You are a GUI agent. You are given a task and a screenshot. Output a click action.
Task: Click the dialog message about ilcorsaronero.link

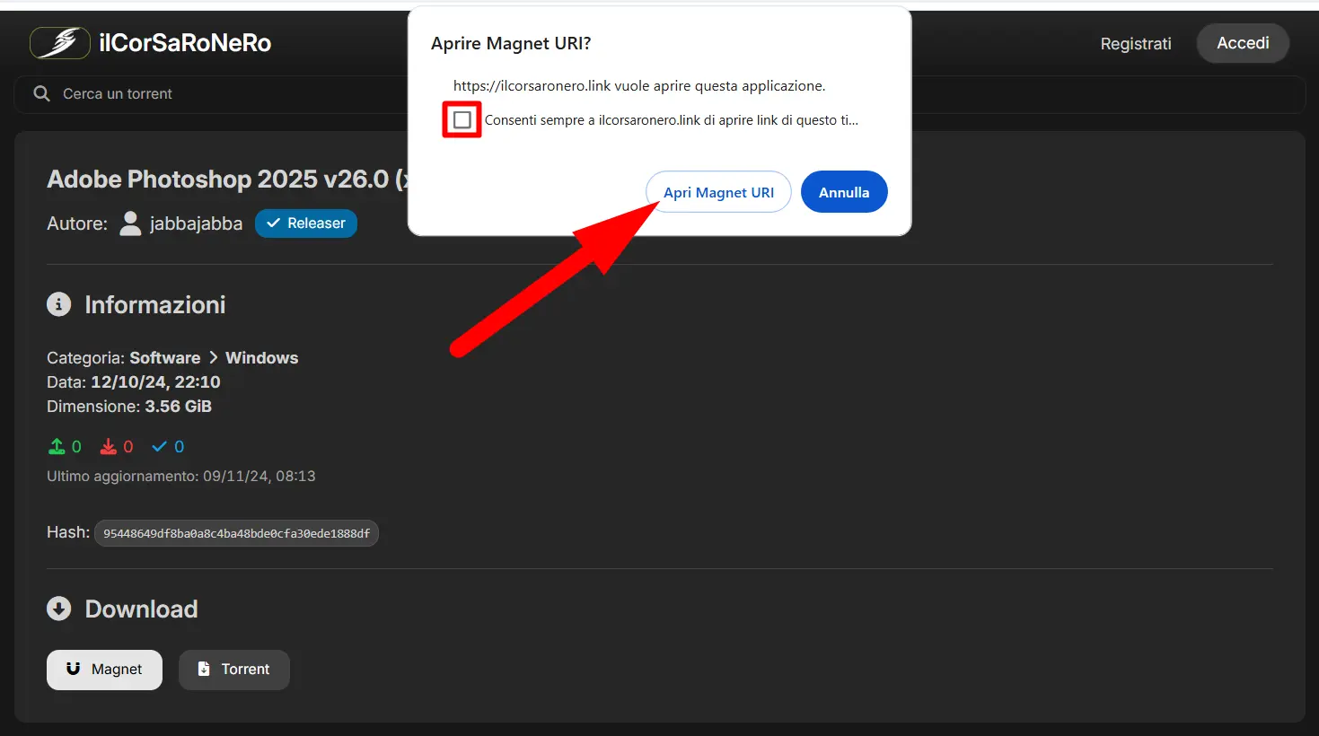pyautogui.click(x=639, y=86)
